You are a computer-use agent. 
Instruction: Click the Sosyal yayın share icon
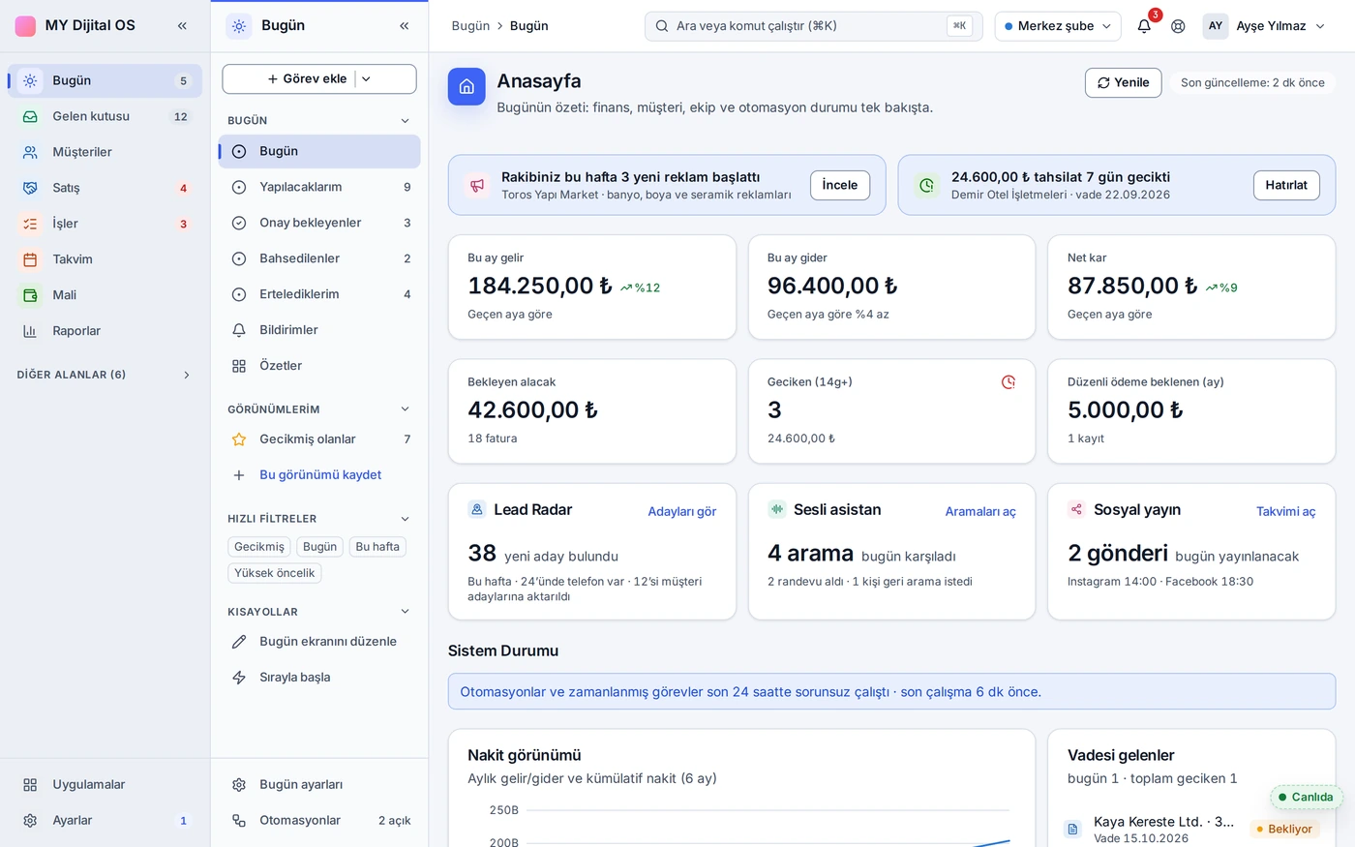click(1076, 509)
